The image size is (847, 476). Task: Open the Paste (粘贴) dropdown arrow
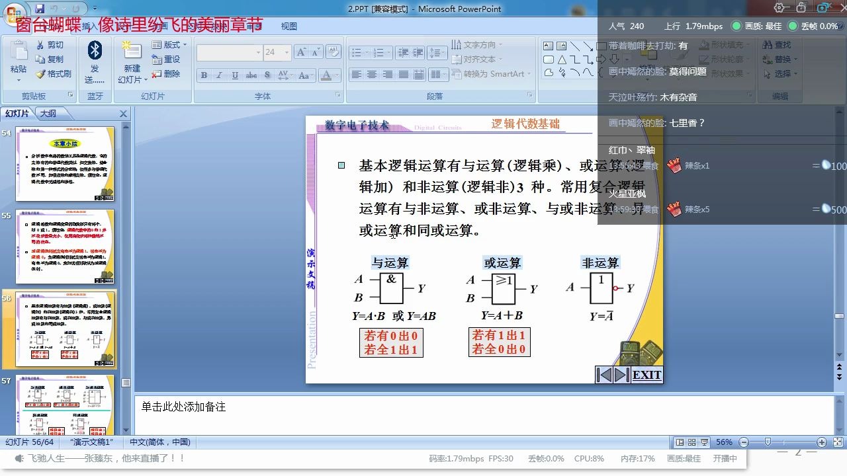click(19, 81)
